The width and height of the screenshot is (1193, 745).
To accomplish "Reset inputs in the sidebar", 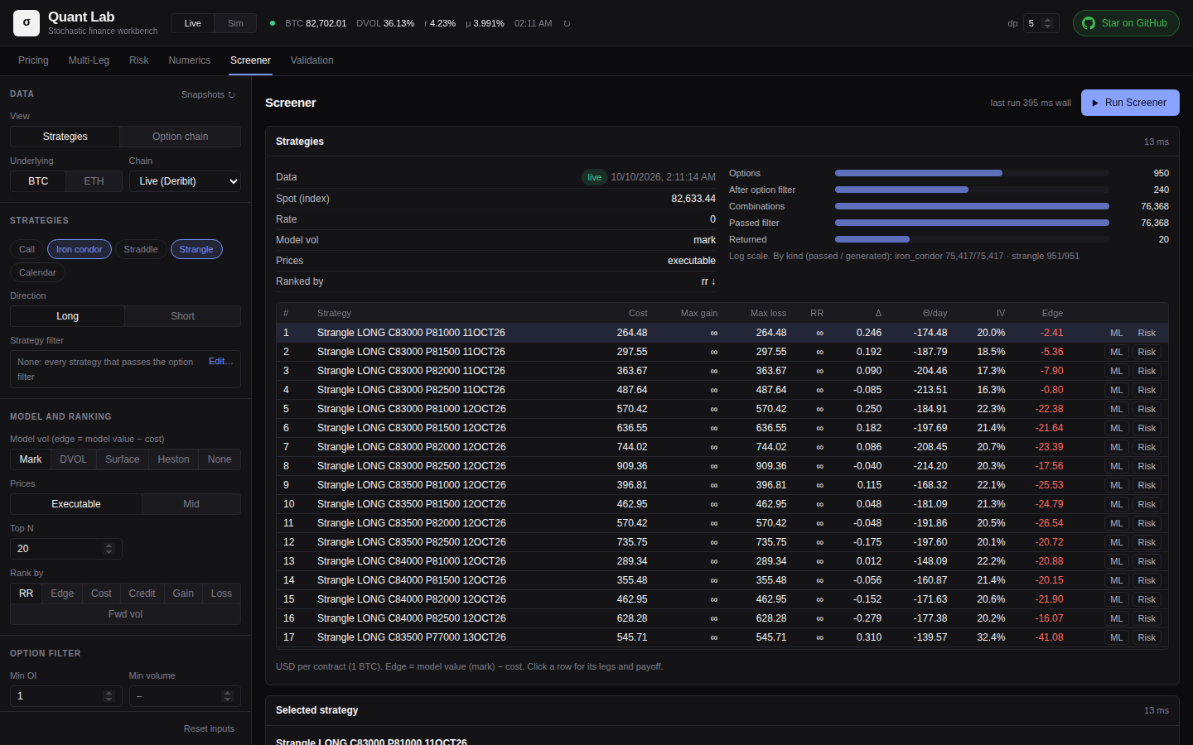I will [x=209, y=728].
